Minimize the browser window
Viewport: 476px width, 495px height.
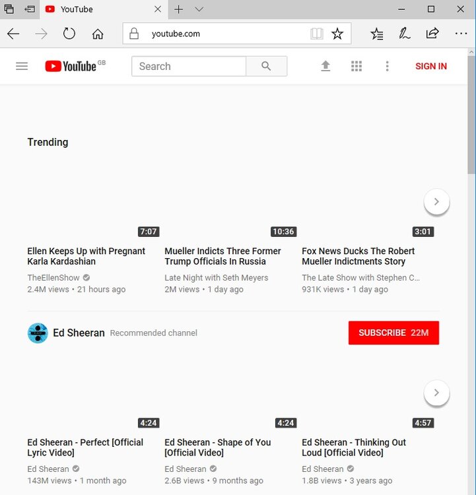(x=401, y=9)
